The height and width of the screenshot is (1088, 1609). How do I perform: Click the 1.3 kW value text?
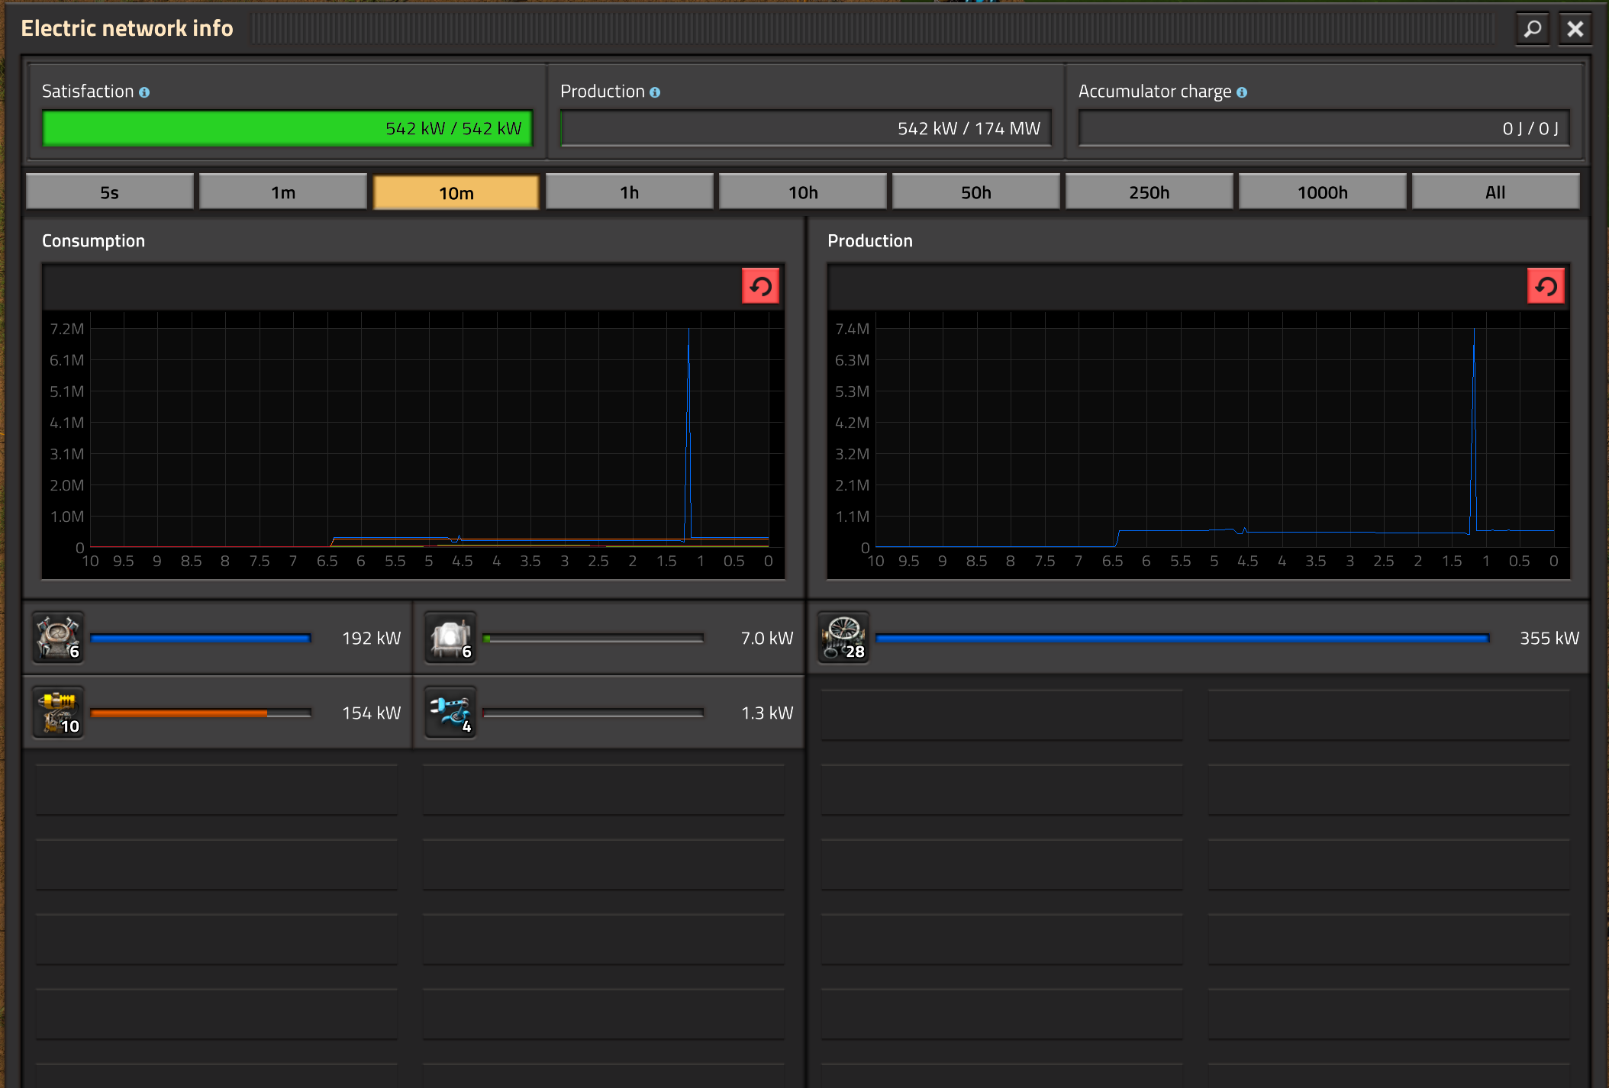click(767, 713)
